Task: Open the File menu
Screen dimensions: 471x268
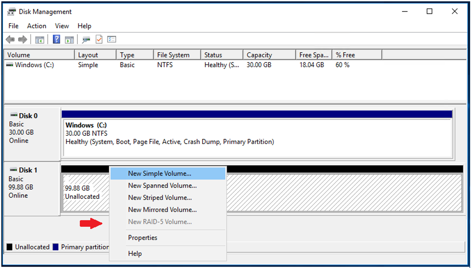Action: [x=13, y=26]
